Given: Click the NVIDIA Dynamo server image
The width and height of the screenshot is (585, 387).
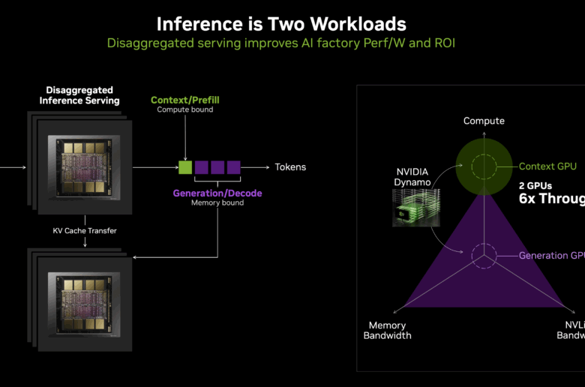Looking at the screenshot, I should pos(411,205).
